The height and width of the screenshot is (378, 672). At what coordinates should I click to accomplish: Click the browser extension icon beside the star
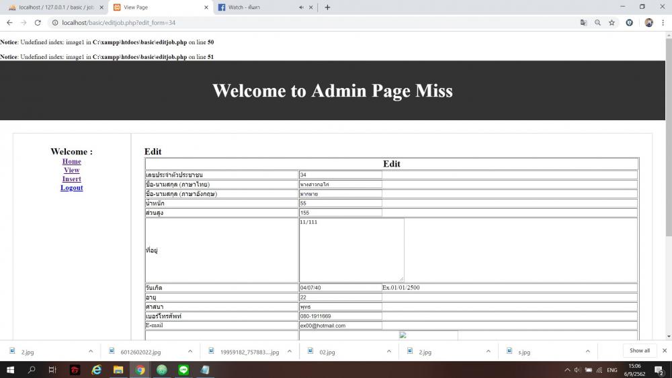(x=629, y=23)
